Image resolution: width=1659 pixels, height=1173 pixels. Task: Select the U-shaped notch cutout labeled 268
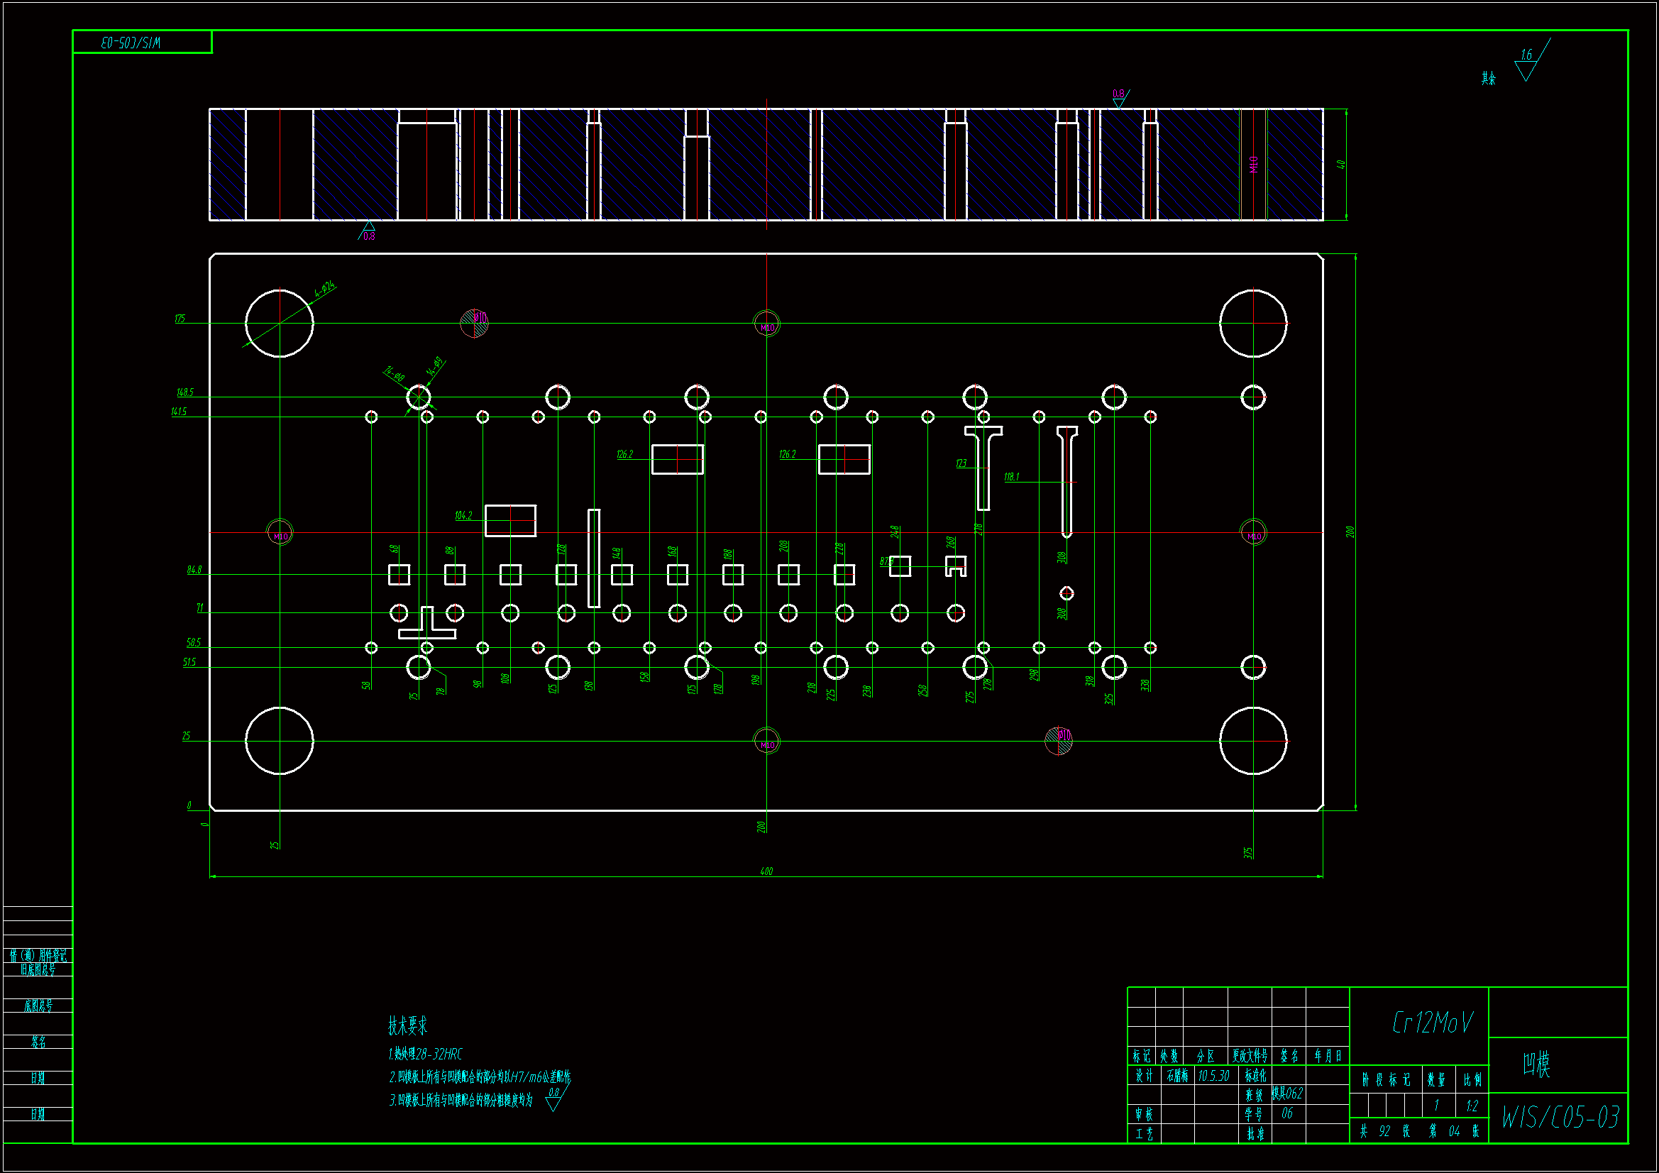coord(955,566)
